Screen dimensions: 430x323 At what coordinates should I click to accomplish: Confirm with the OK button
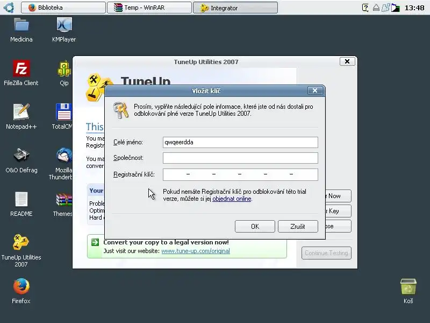(255, 226)
